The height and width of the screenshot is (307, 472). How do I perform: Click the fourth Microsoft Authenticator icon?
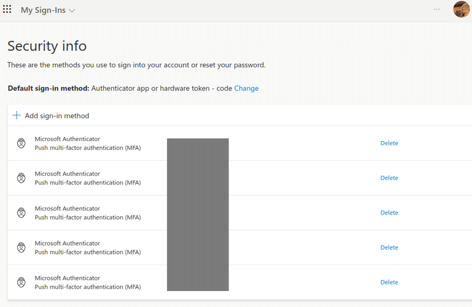(x=21, y=247)
